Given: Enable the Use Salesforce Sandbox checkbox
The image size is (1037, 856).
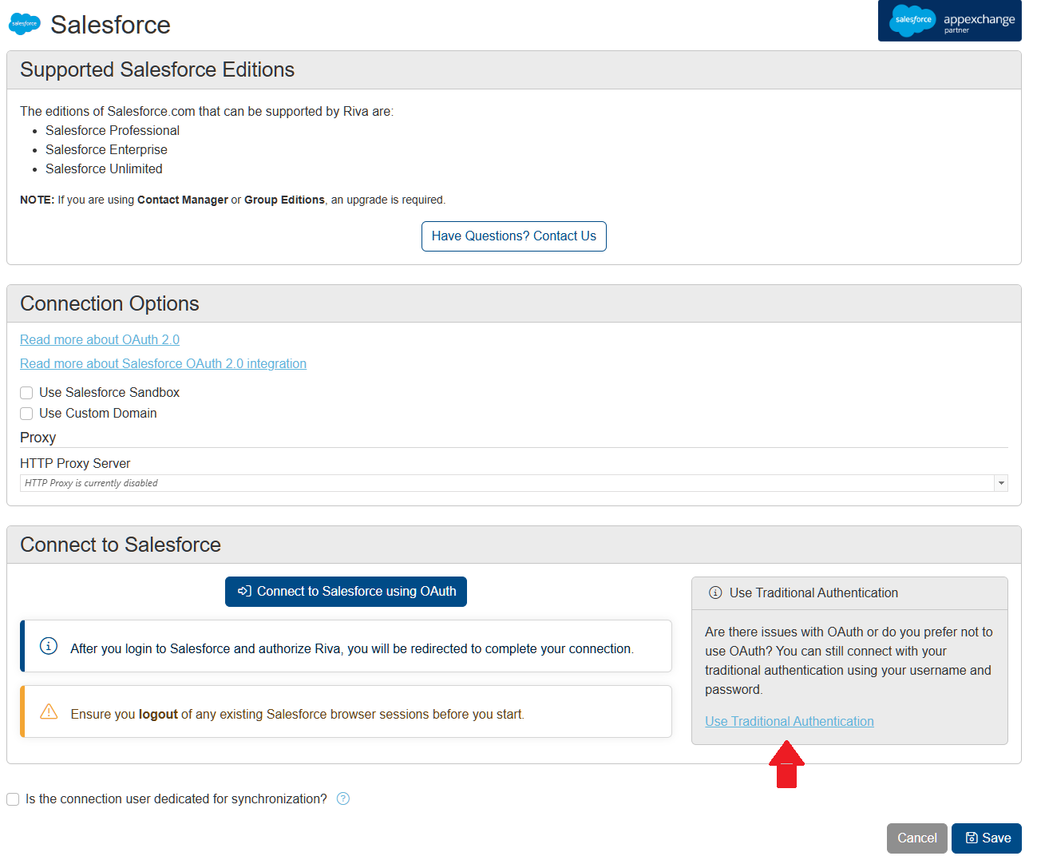Looking at the screenshot, I should [26, 393].
